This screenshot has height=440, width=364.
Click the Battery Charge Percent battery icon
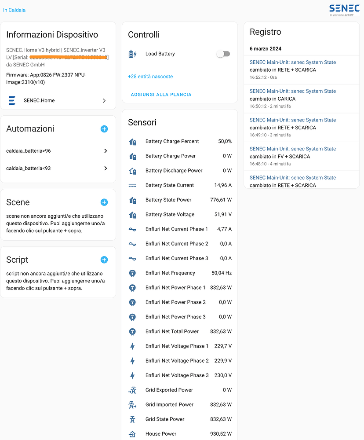132,141
